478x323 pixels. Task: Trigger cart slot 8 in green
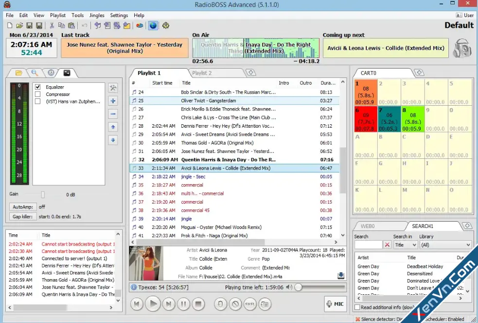pyautogui.click(x=413, y=119)
